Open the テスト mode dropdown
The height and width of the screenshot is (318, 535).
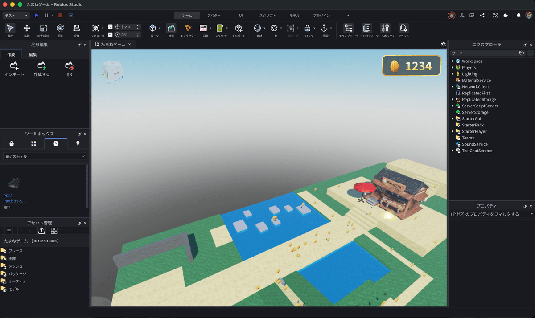click(16, 15)
